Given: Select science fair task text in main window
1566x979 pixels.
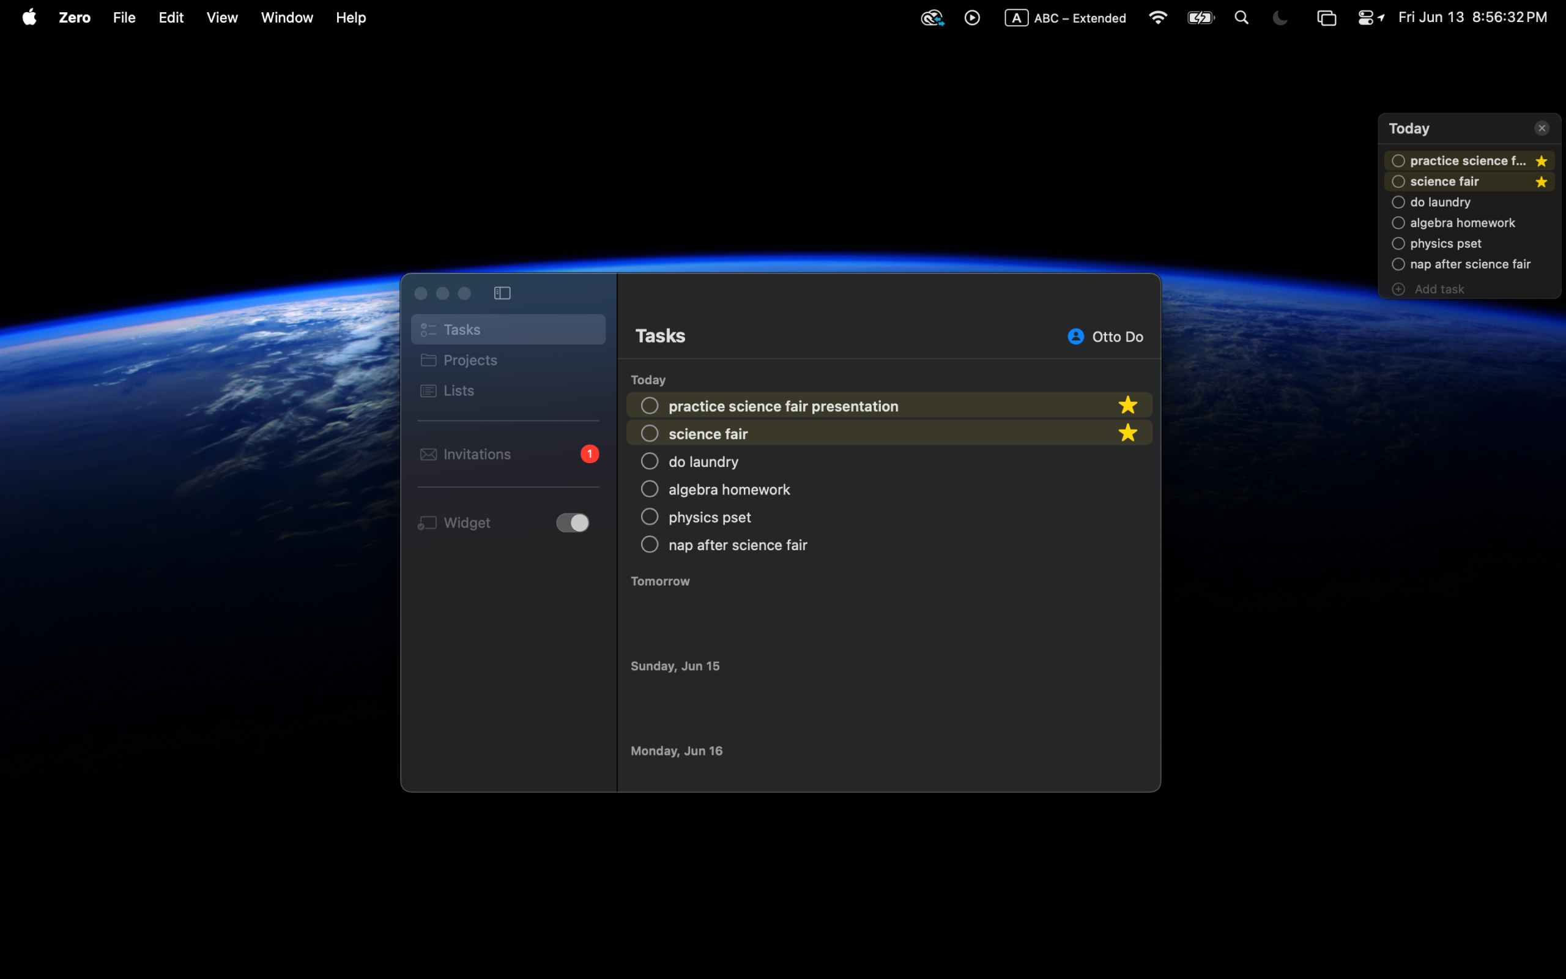Looking at the screenshot, I should (x=708, y=434).
